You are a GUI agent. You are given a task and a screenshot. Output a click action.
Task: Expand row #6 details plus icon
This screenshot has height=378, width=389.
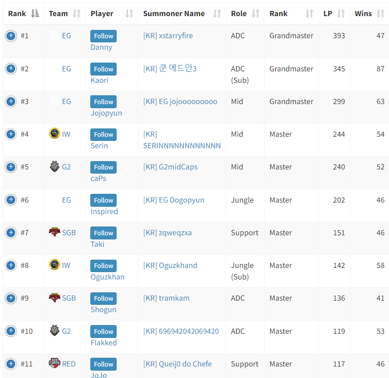11,199
